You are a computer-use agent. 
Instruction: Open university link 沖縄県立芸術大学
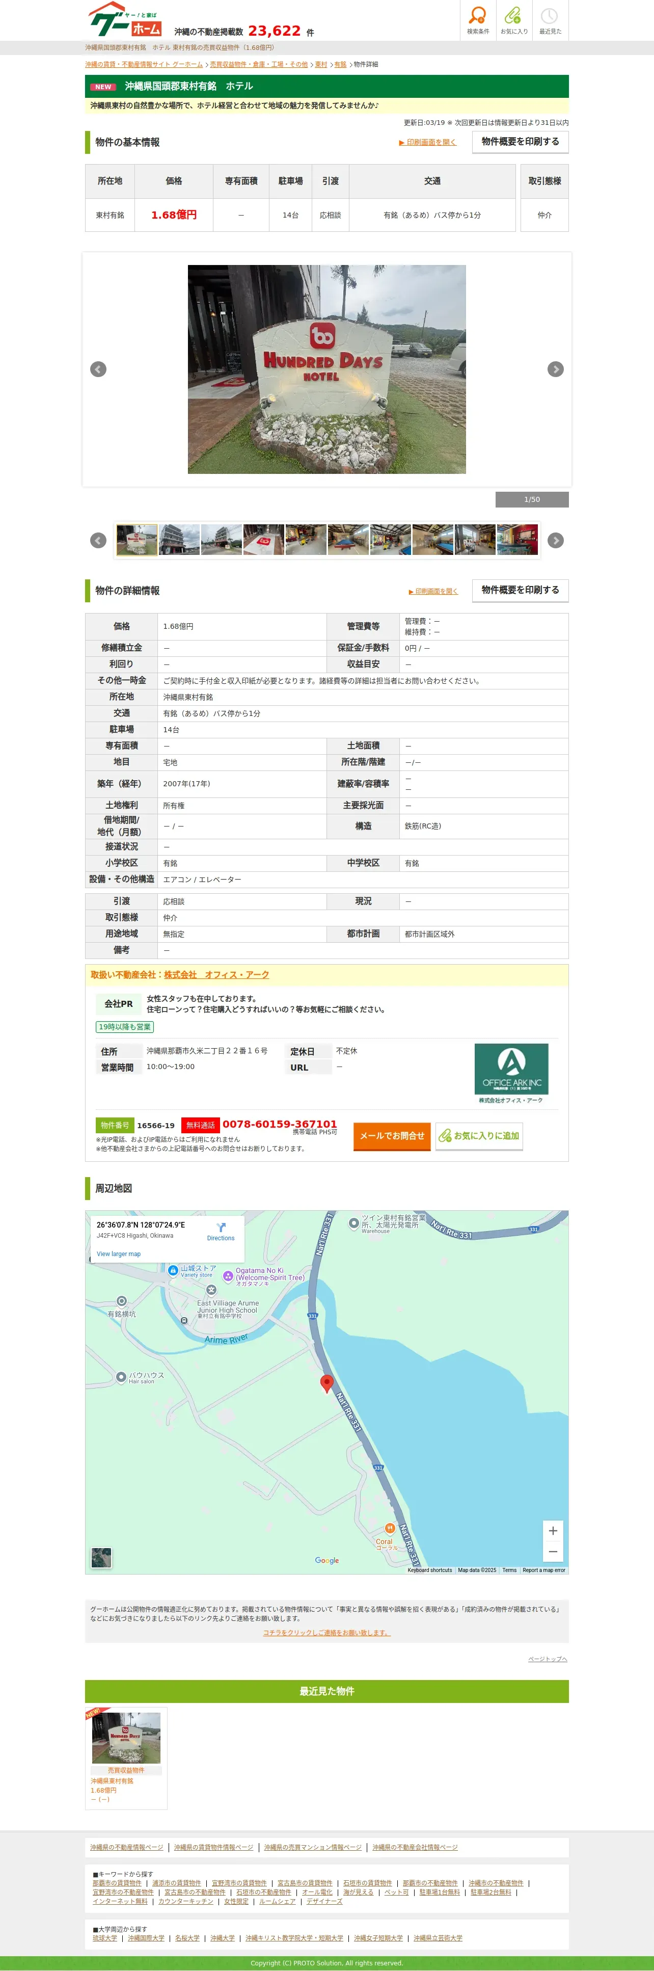[x=439, y=1938]
